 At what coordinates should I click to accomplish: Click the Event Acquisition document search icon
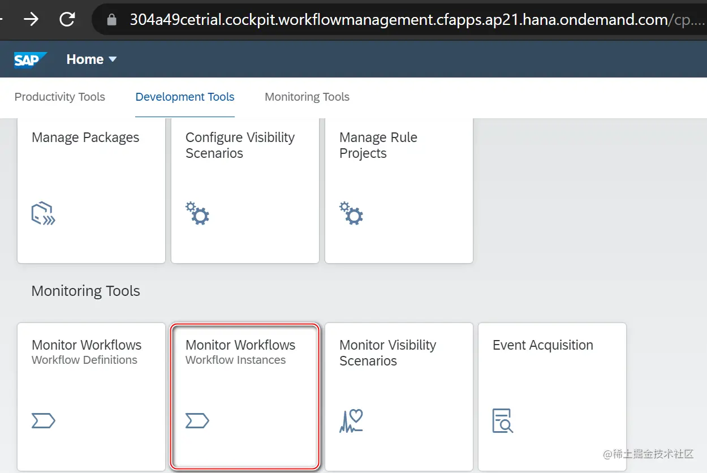pos(502,421)
